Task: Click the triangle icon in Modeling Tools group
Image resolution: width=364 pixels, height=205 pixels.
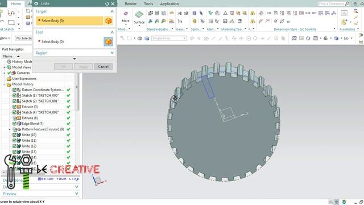Action: point(225,13)
